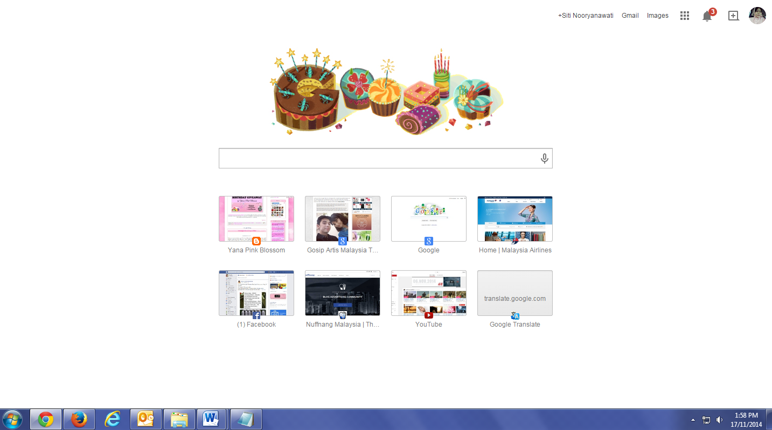Launch Firefox from the taskbar
The image size is (772, 430).
click(79, 419)
